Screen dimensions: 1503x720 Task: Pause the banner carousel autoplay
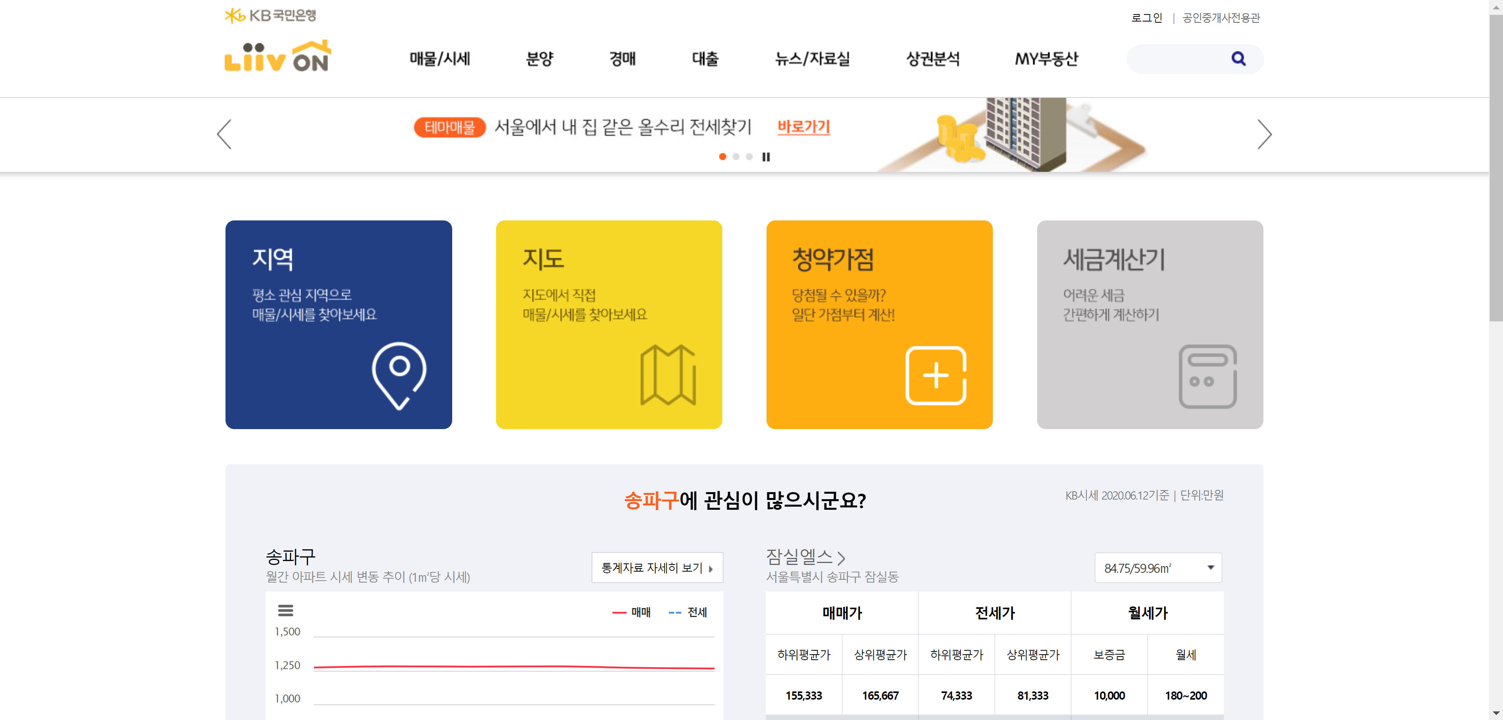point(766,156)
